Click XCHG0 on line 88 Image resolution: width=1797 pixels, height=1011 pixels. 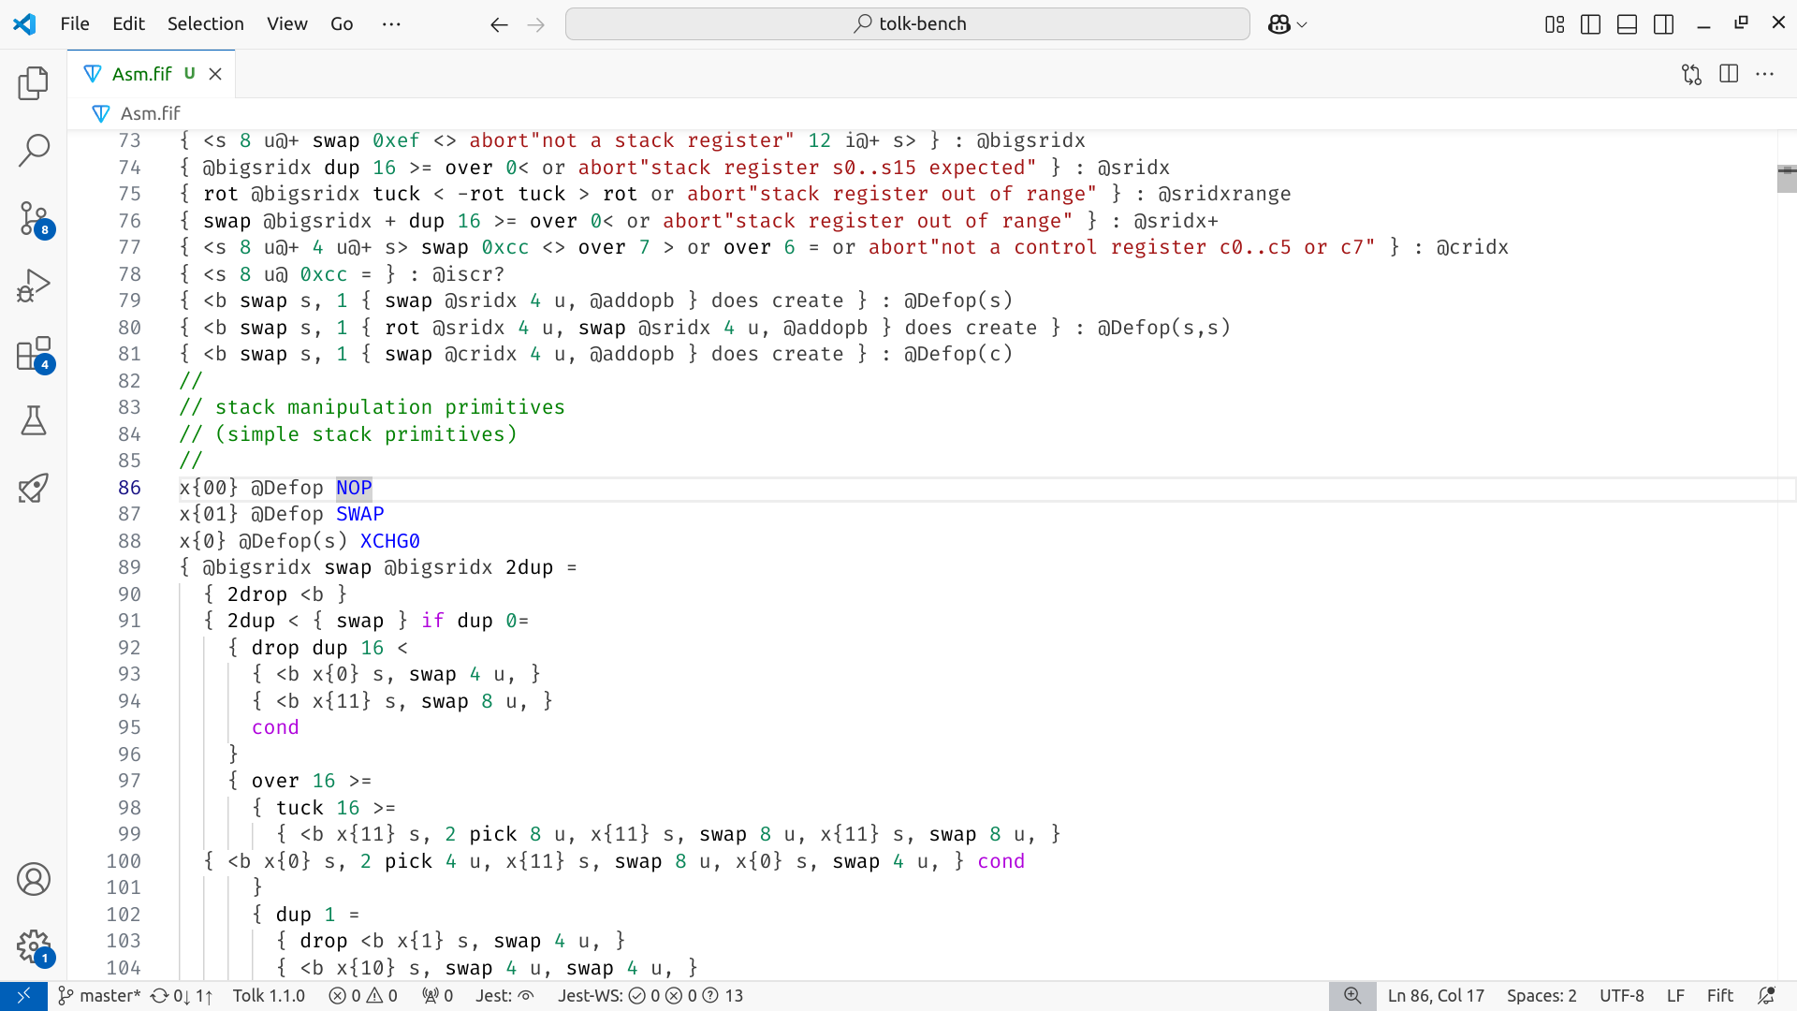389,541
